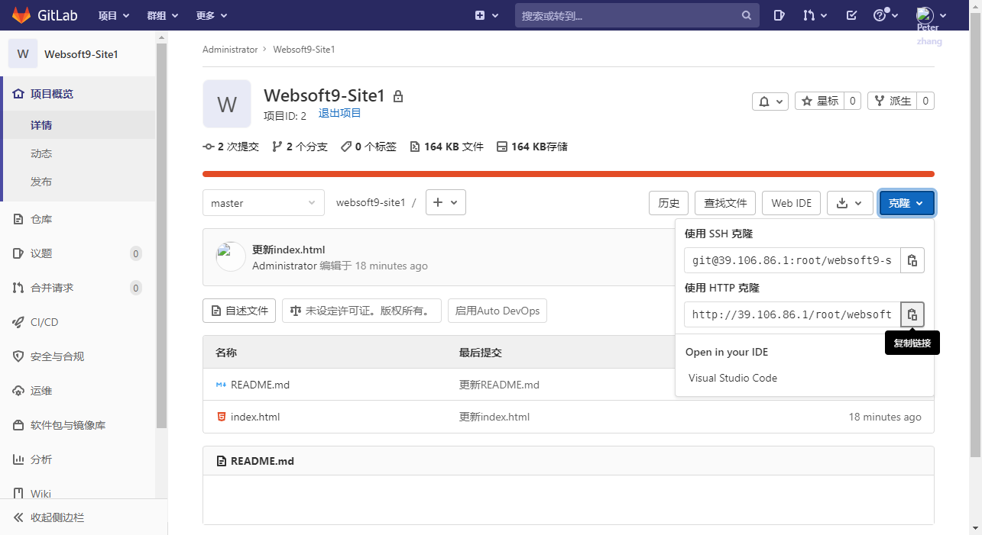
Task: Star the project with 星标 button
Action: pyautogui.click(x=819, y=101)
